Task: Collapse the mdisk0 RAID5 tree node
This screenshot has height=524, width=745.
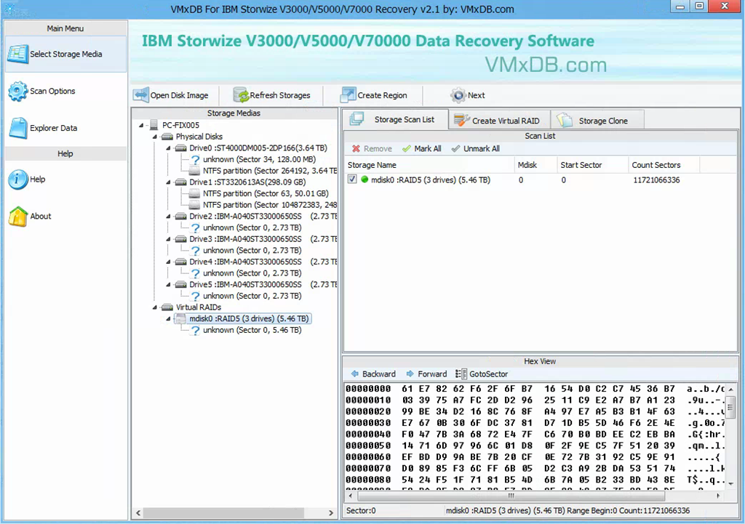Action: (x=169, y=319)
